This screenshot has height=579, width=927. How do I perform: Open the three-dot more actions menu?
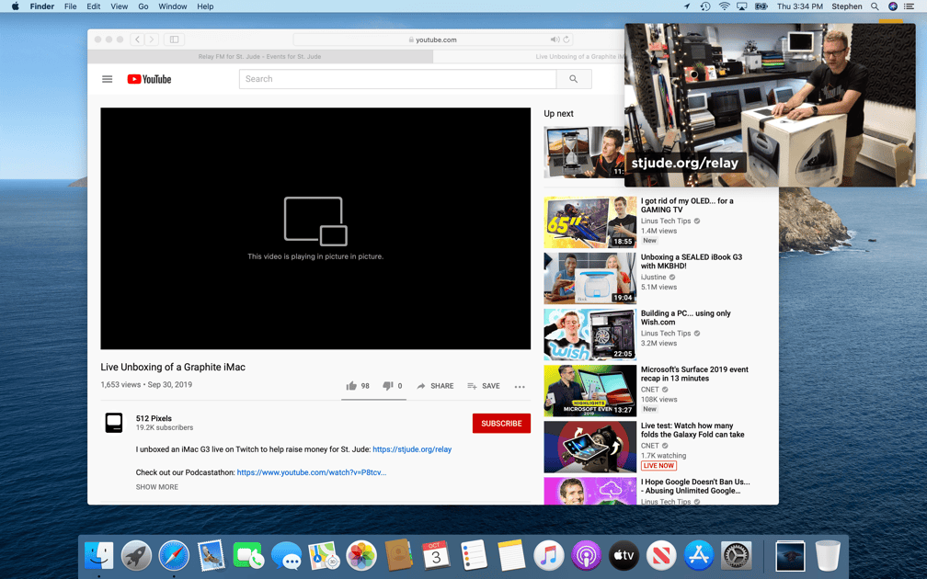pos(520,386)
